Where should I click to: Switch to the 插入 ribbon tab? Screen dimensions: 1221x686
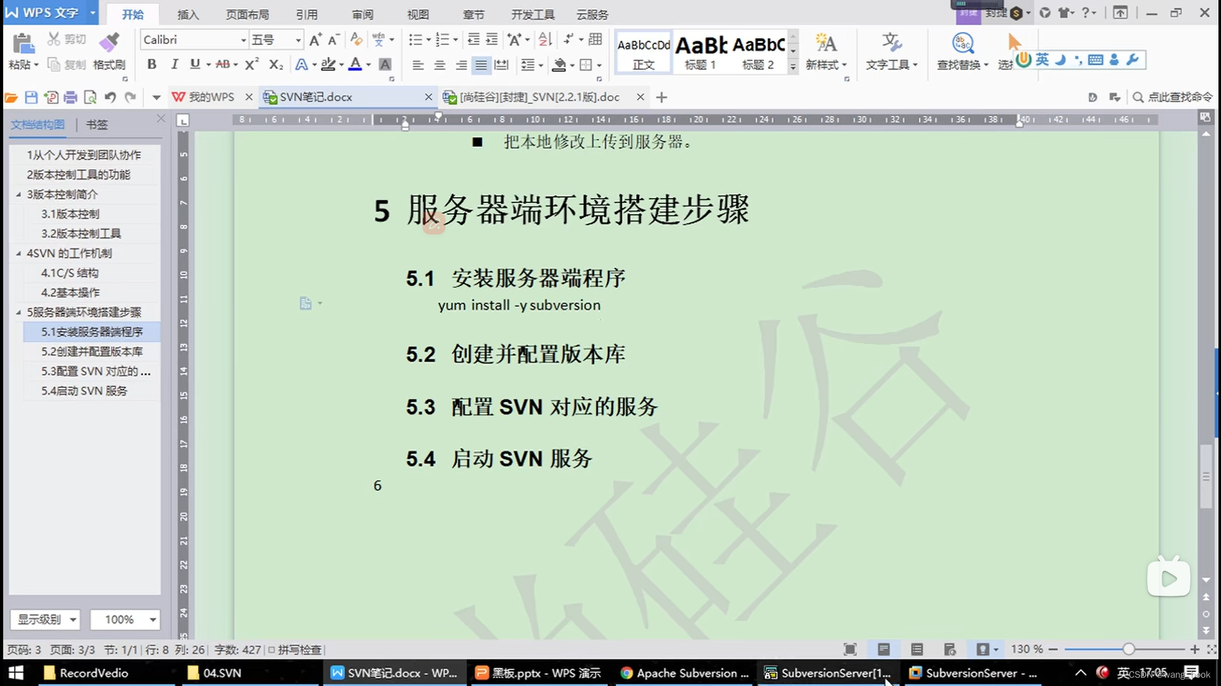coord(187,14)
